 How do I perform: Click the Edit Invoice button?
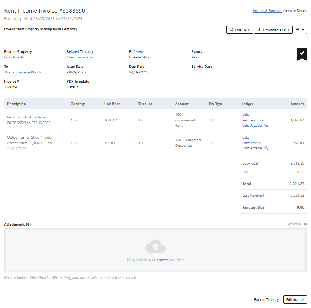[x=295, y=300]
